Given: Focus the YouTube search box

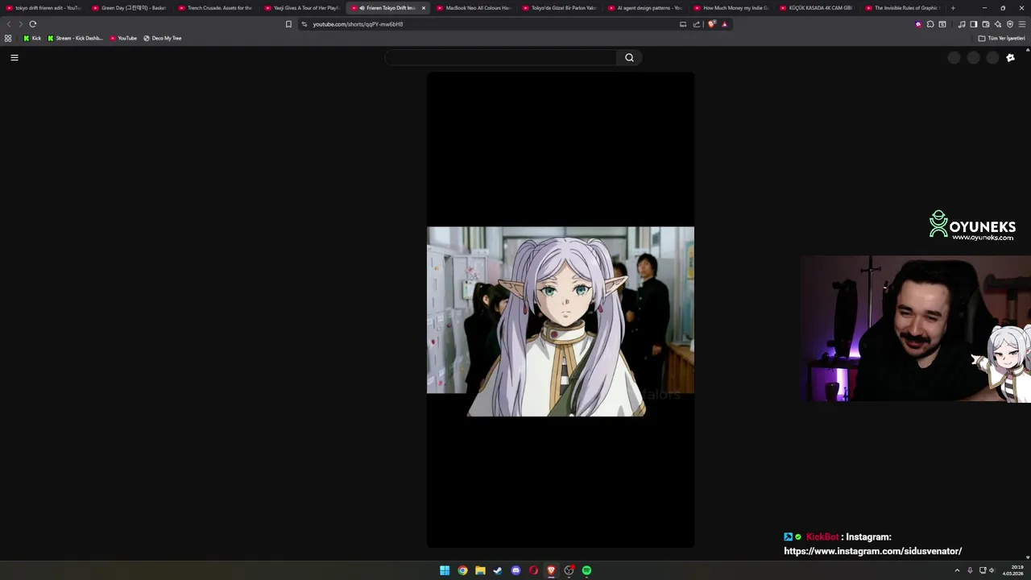Looking at the screenshot, I should point(500,57).
